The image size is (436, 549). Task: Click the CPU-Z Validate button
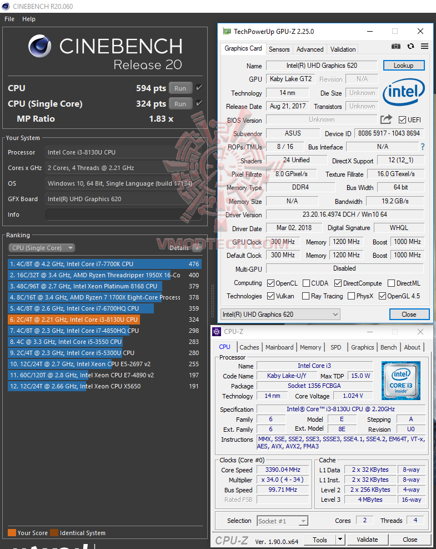pyautogui.click(x=368, y=540)
